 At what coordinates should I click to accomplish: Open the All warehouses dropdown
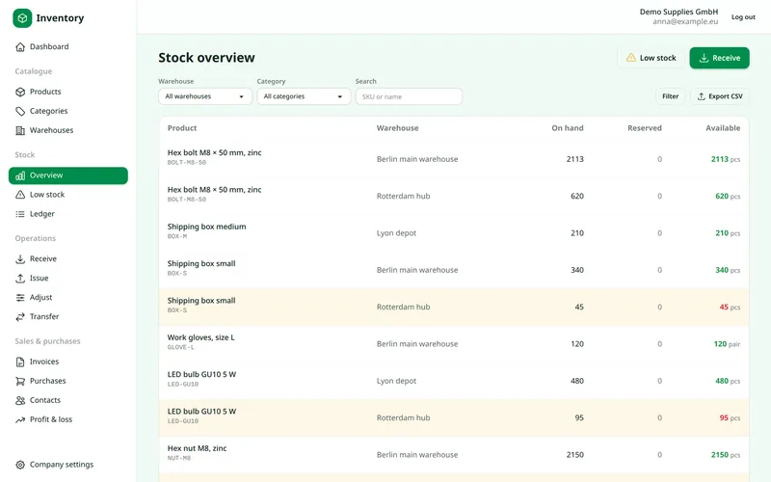pyautogui.click(x=205, y=96)
